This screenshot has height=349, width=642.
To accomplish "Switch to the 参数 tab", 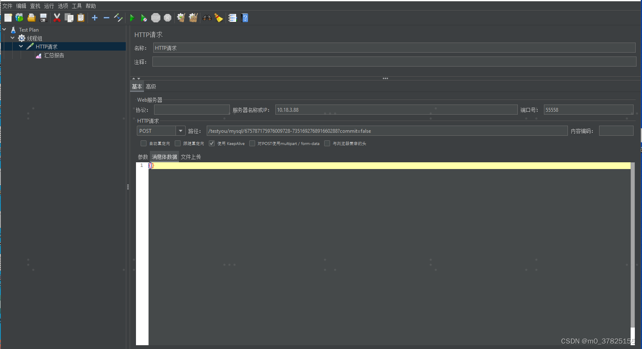I will pyautogui.click(x=142, y=156).
